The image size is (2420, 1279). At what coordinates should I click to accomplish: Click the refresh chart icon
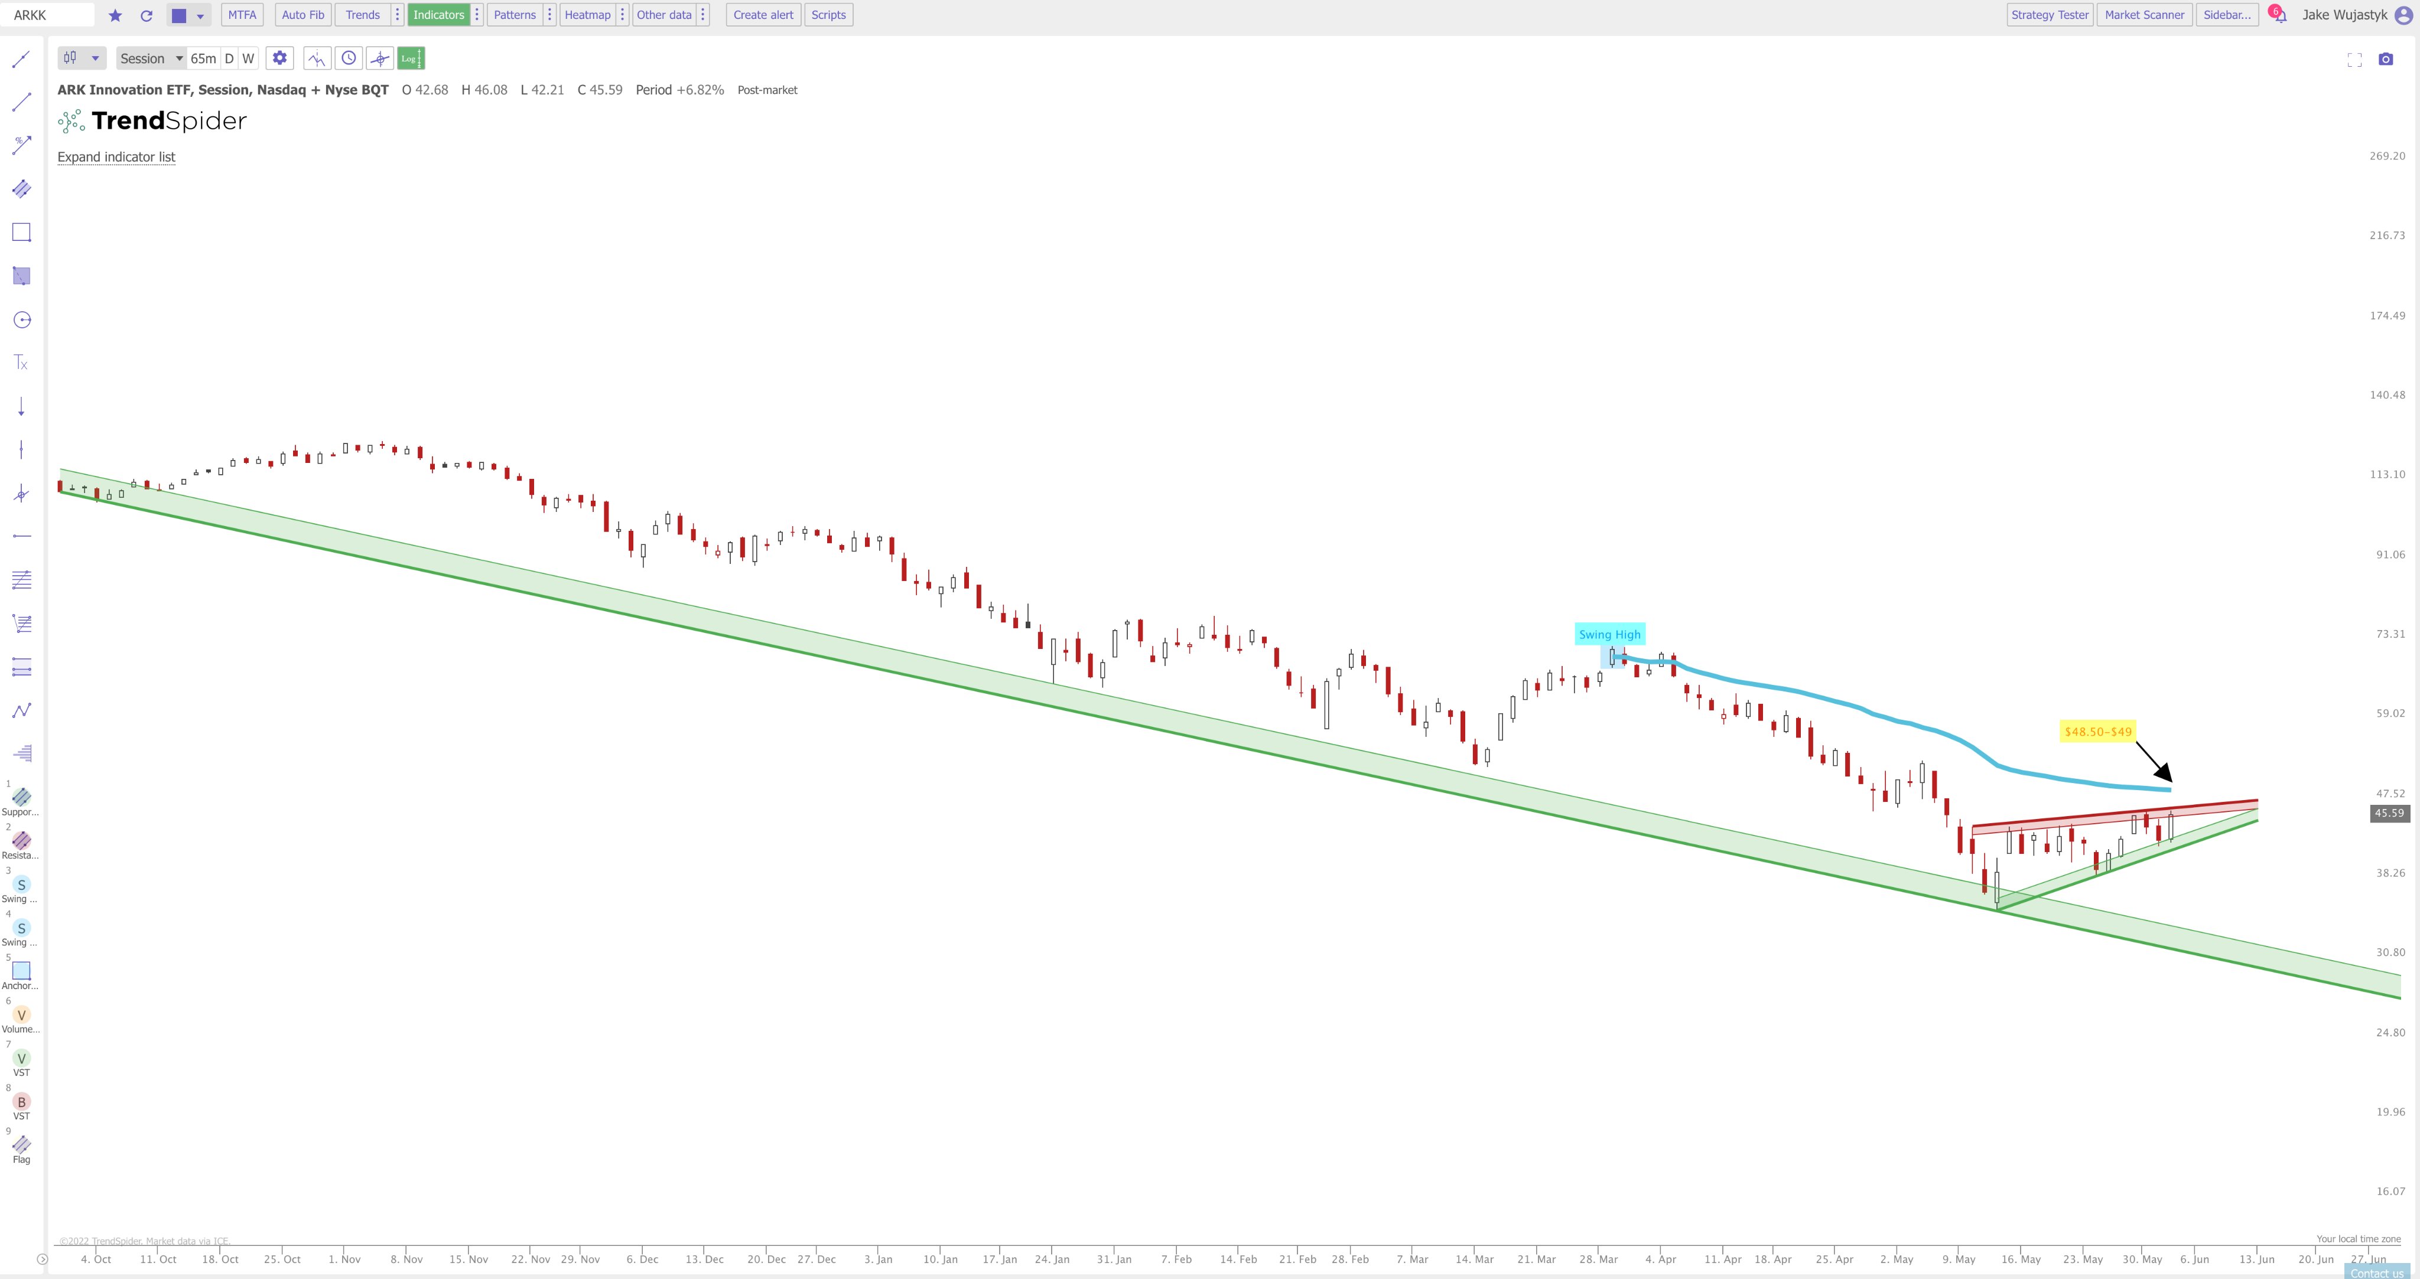click(x=147, y=15)
